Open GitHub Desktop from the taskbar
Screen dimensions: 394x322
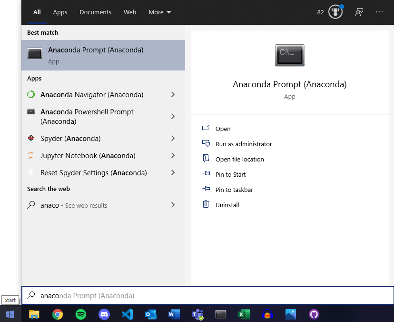pos(314,314)
